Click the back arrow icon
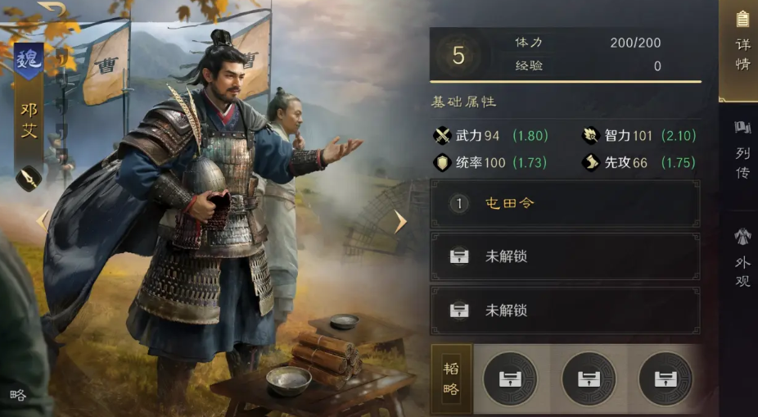758x417 pixels. [x=52, y=9]
